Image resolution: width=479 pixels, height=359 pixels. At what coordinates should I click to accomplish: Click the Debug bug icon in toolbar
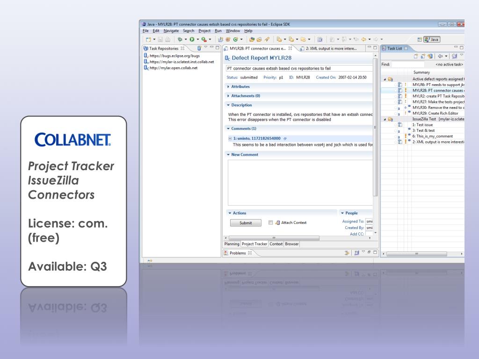pyautogui.click(x=180, y=39)
